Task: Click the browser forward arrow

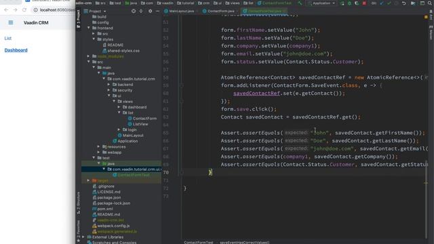Action: click(x=15, y=10)
